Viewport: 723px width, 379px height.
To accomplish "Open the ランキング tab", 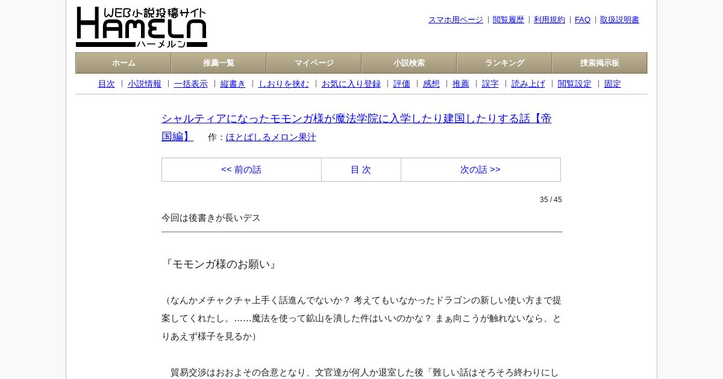I will point(504,63).
